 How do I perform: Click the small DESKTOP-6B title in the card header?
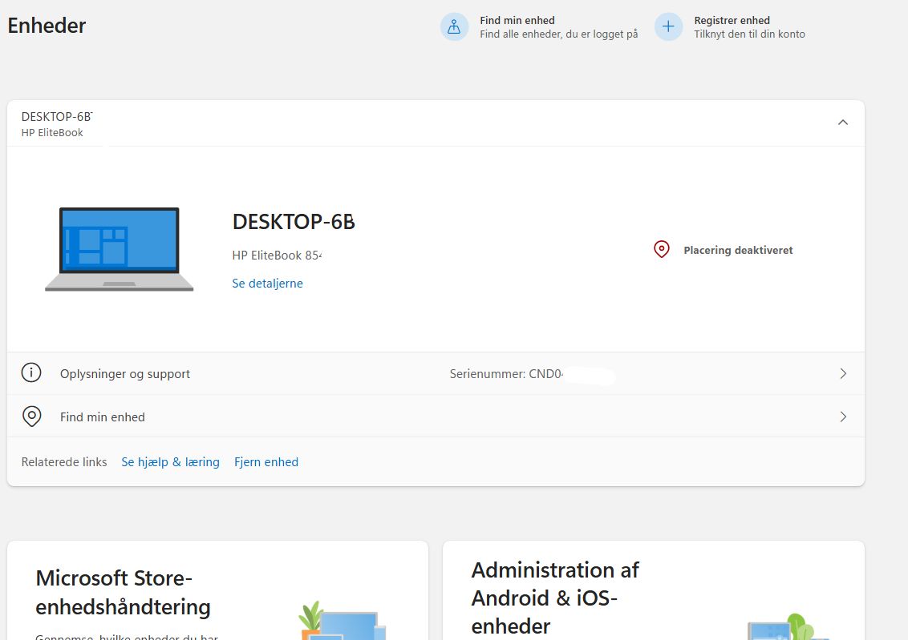click(x=57, y=116)
